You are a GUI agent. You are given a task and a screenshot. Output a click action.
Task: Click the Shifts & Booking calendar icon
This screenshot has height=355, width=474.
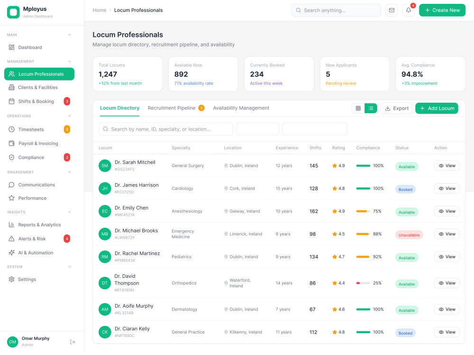[x=11, y=101]
